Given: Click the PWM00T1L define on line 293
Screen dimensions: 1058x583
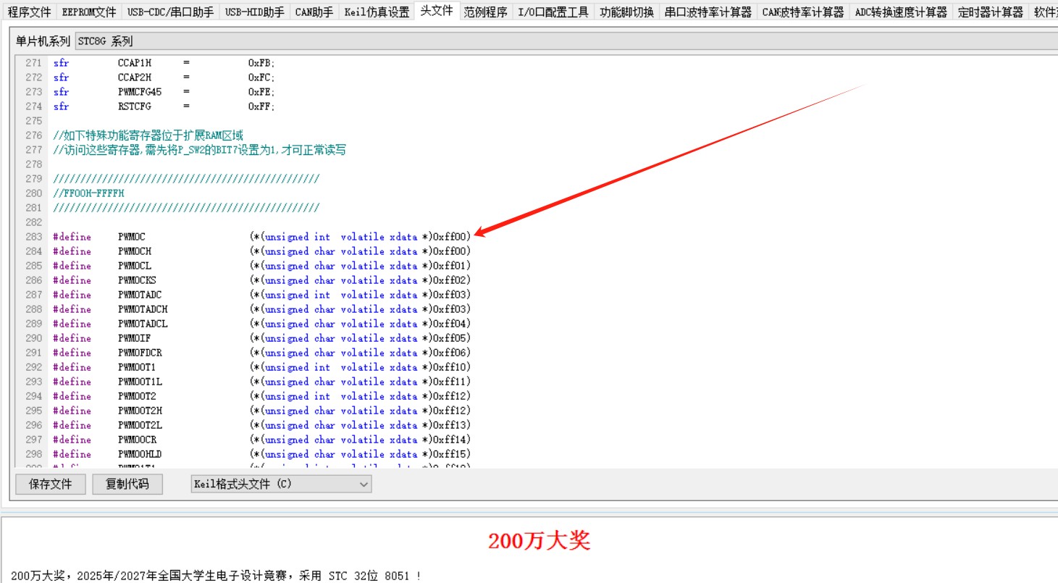Looking at the screenshot, I should click(140, 382).
